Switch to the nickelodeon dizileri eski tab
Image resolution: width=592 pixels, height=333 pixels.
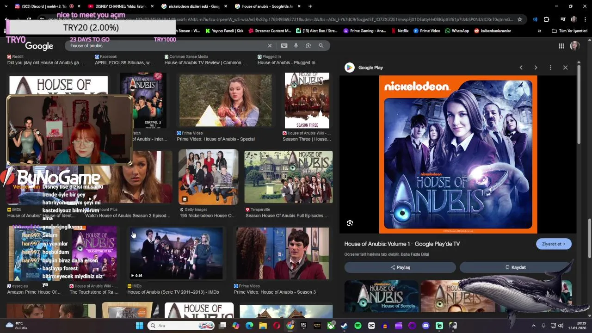tap(194, 6)
